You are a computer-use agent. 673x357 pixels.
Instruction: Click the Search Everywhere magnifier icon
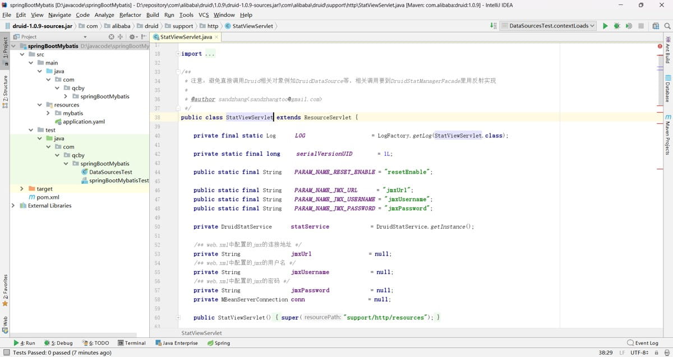click(666, 26)
